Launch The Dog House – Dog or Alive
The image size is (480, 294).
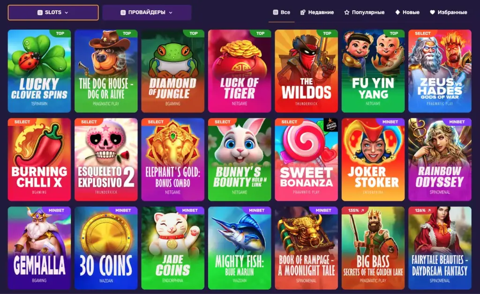106,71
